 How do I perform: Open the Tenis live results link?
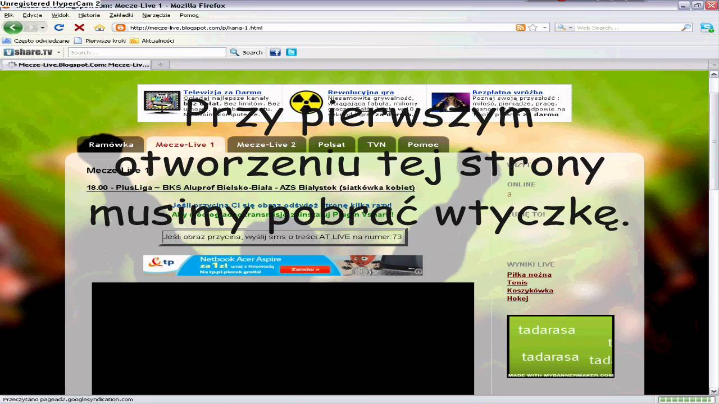[517, 282]
